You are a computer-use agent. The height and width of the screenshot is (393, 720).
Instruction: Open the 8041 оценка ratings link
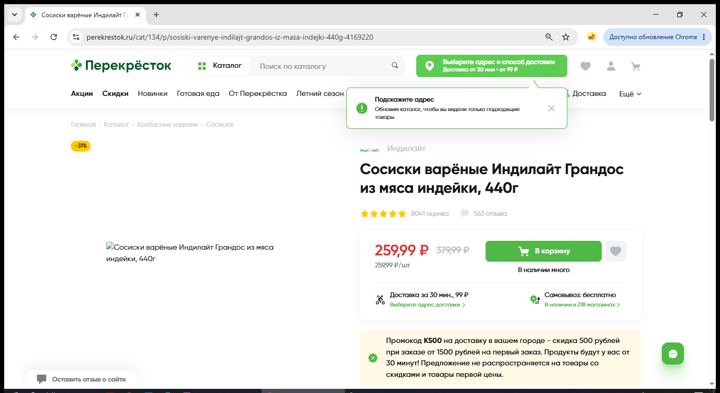click(430, 214)
